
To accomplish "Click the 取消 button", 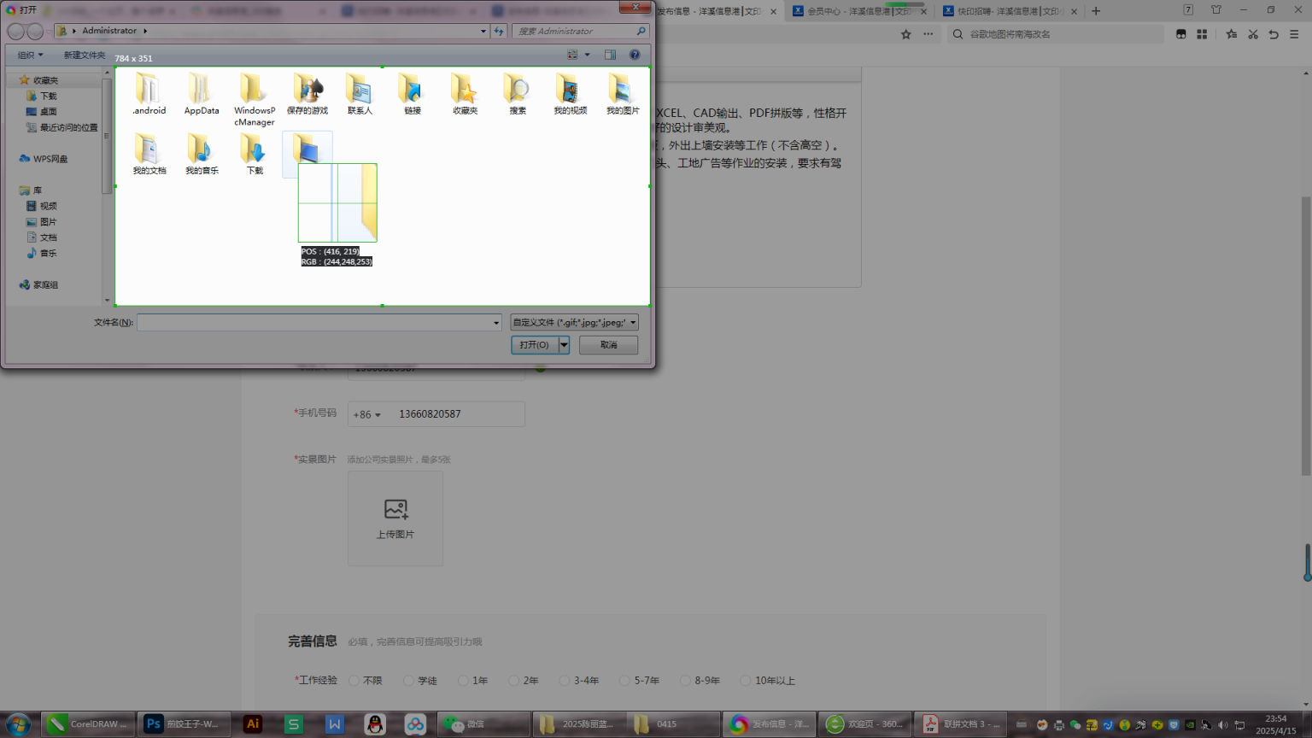I will coord(608,345).
